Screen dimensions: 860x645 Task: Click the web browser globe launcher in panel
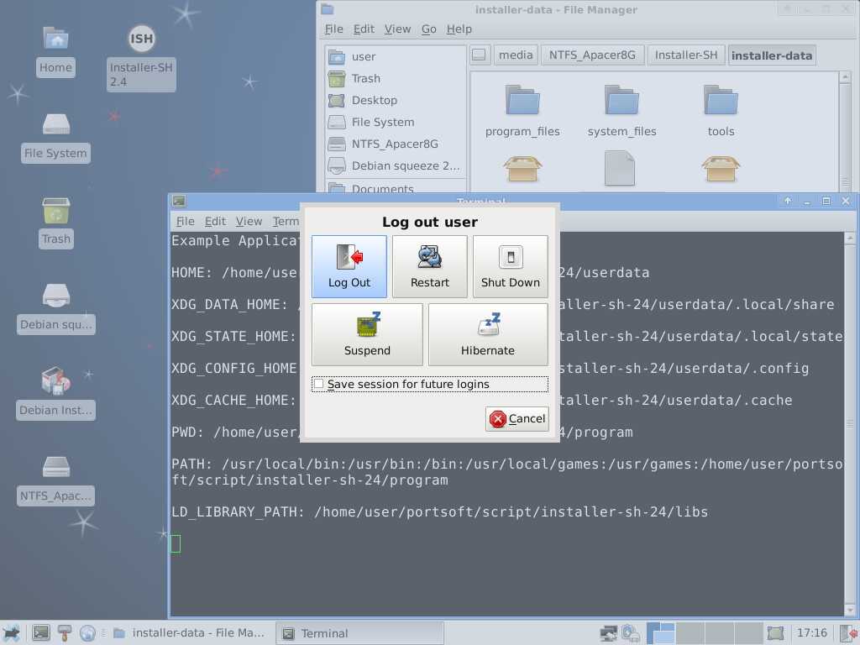tap(87, 633)
